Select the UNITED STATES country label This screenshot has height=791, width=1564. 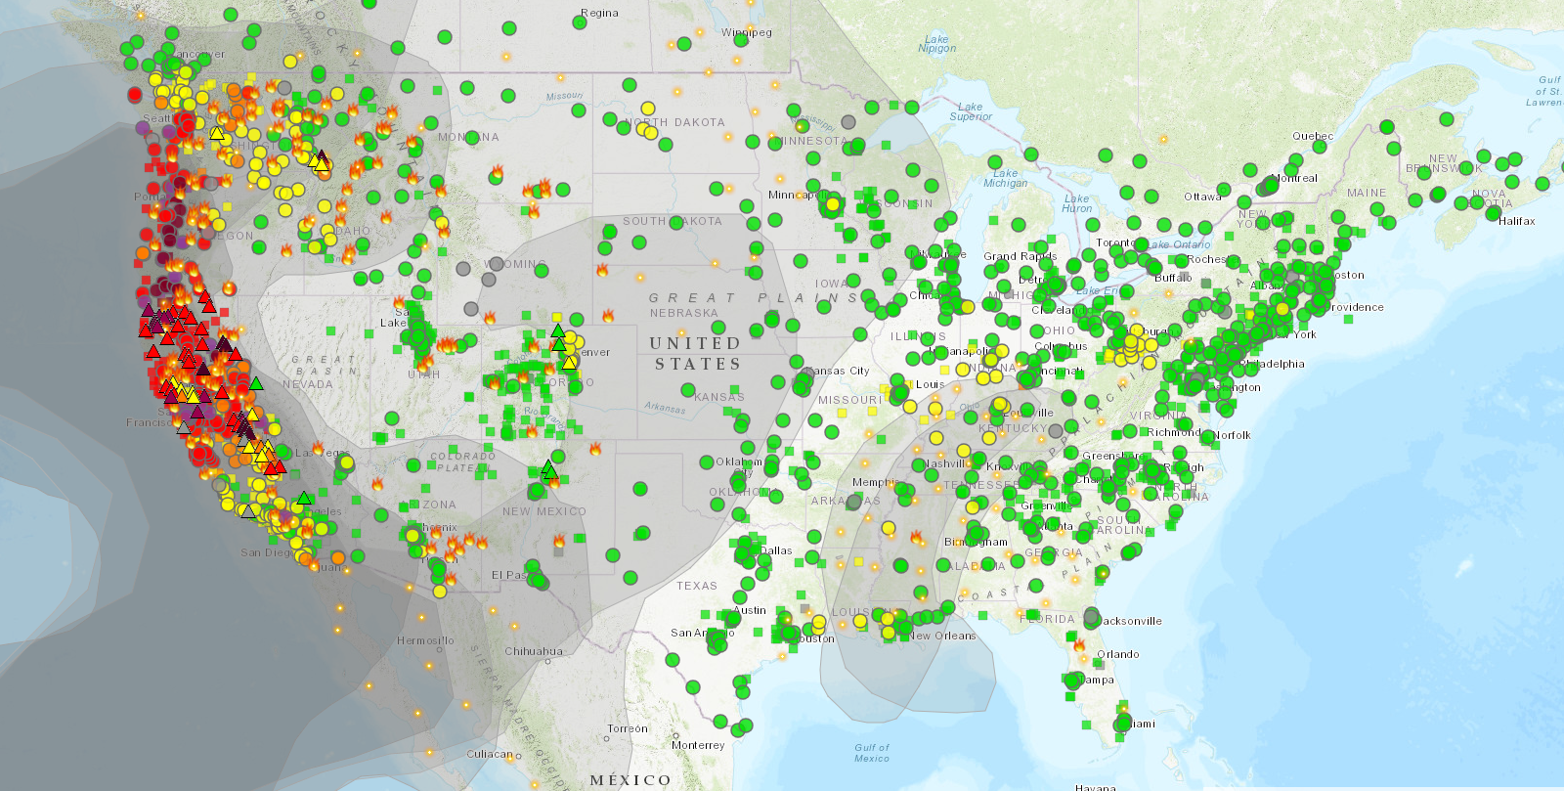(695, 353)
